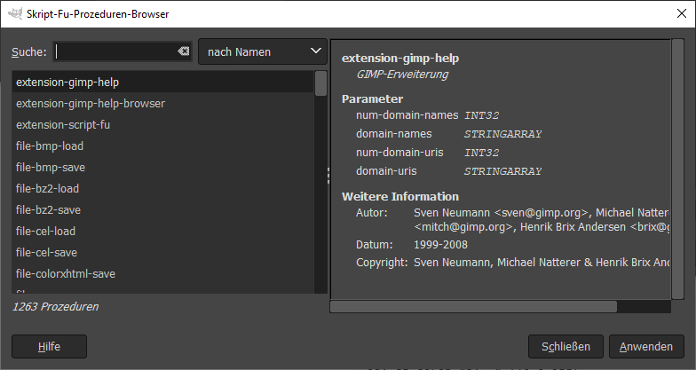Select file-bz2-load entry
696x370 pixels.
pos(48,189)
